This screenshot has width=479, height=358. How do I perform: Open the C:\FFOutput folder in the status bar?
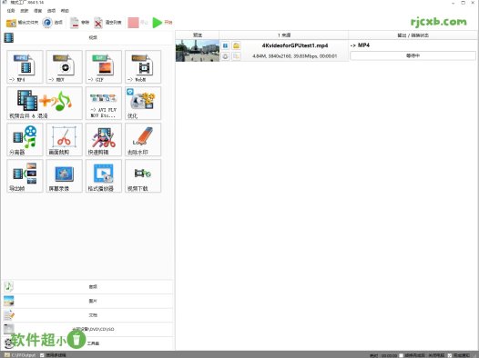point(20,355)
